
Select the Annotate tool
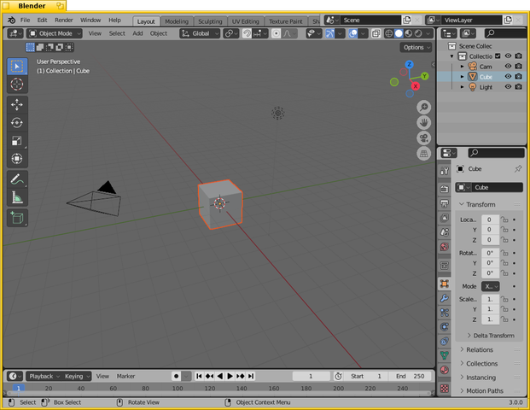click(x=17, y=179)
